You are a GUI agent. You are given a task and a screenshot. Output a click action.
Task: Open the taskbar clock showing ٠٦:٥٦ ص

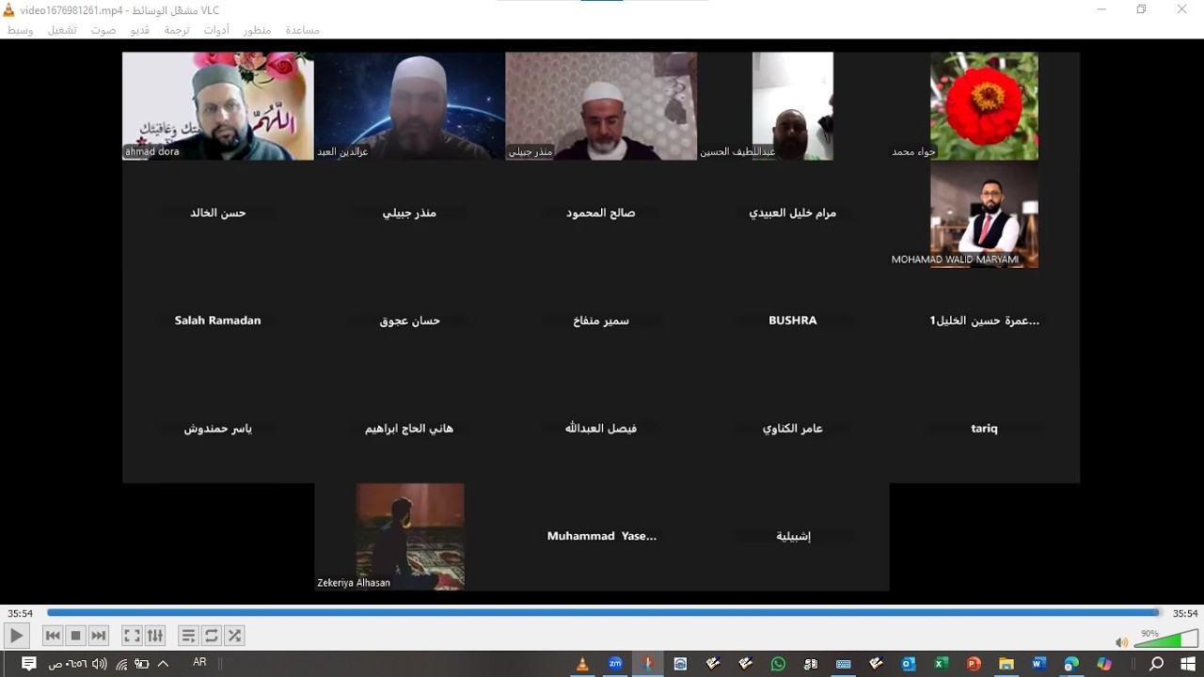[x=67, y=664]
